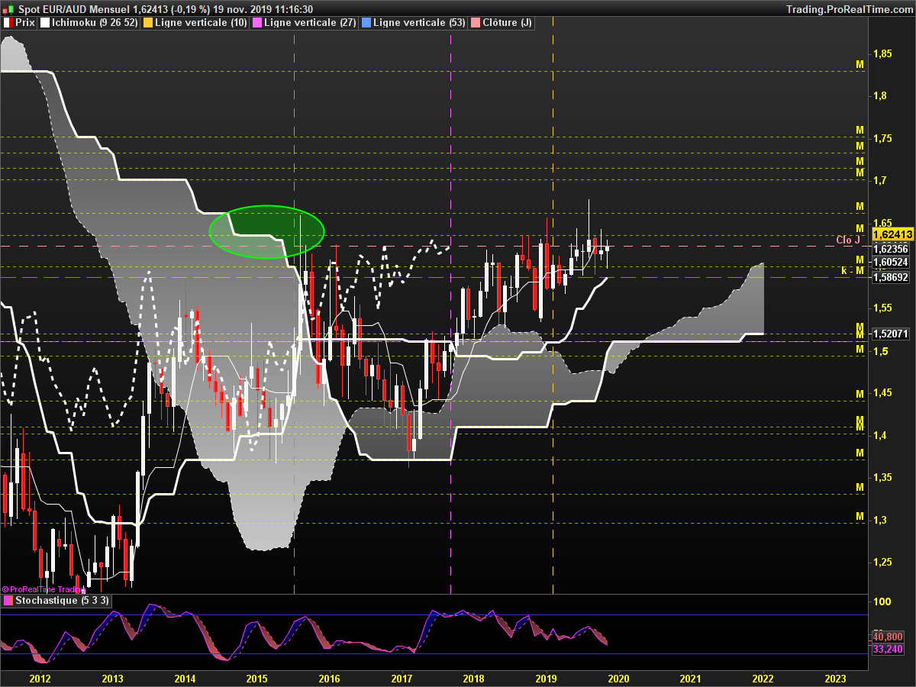The width and height of the screenshot is (916, 687).
Task: Click the 2016 label on the time axis
Action: [x=329, y=678]
